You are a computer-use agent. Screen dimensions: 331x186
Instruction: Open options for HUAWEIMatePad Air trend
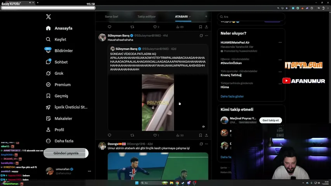tap(280, 42)
